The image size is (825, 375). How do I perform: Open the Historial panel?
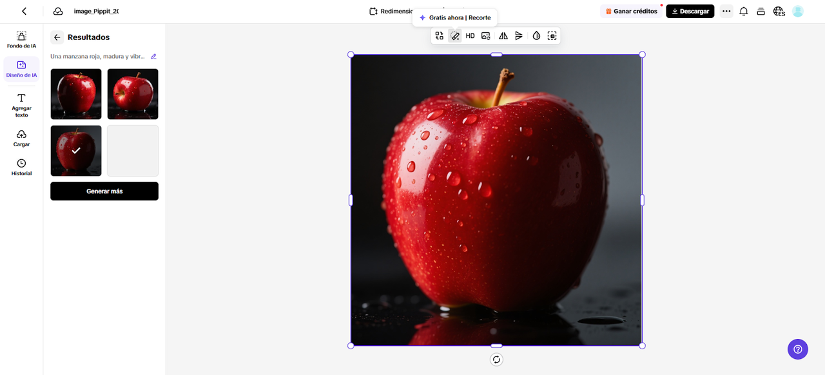(21, 168)
